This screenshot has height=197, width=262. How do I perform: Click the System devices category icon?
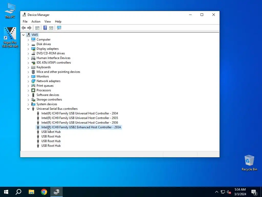(x=33, y=104)
